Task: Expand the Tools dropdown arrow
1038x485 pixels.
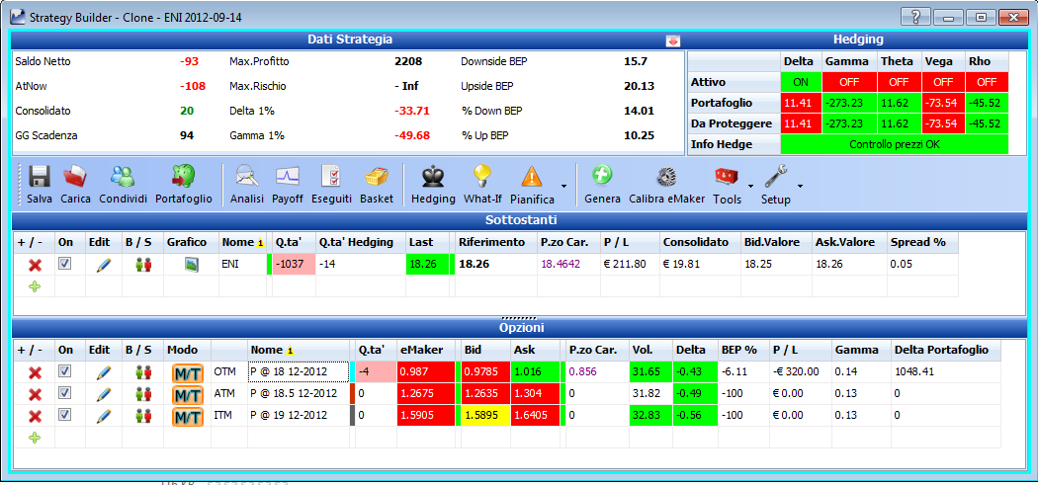Action: (x=750, y=185)
